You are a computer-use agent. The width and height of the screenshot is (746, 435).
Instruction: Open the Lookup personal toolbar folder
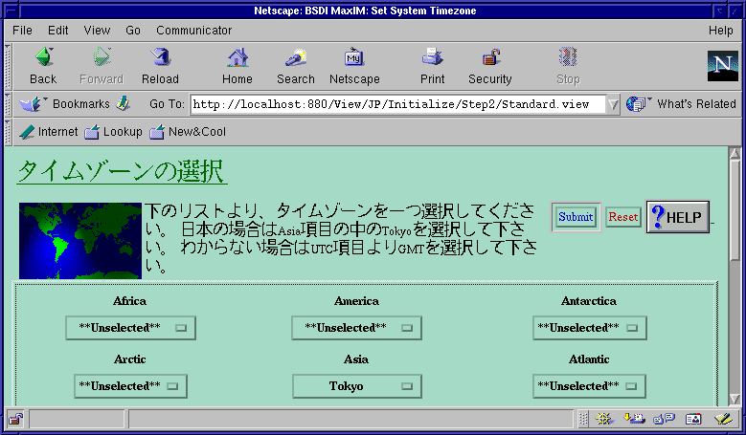click(x=113, y=132)
